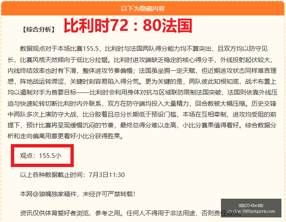This screenshot has width=286, height=222.
Task: Click disclaimer starting '资讯仅供体育爱好者浏览'
Action: [131, 213]
